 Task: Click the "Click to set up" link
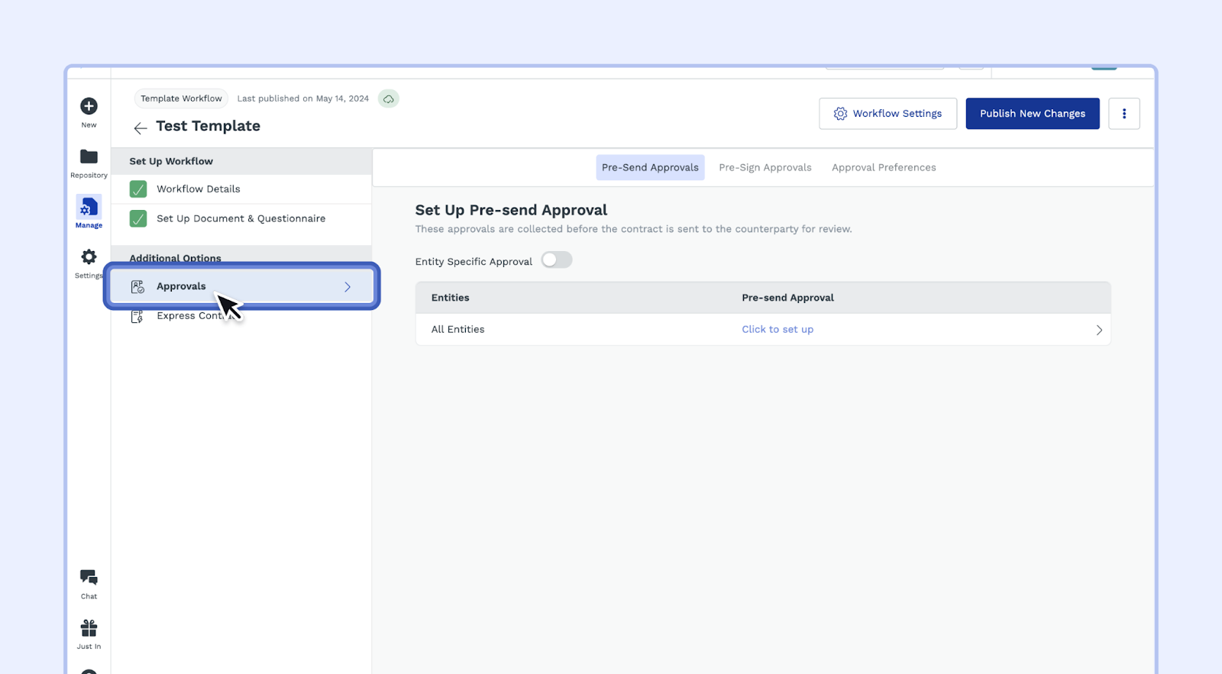[777, 330]
